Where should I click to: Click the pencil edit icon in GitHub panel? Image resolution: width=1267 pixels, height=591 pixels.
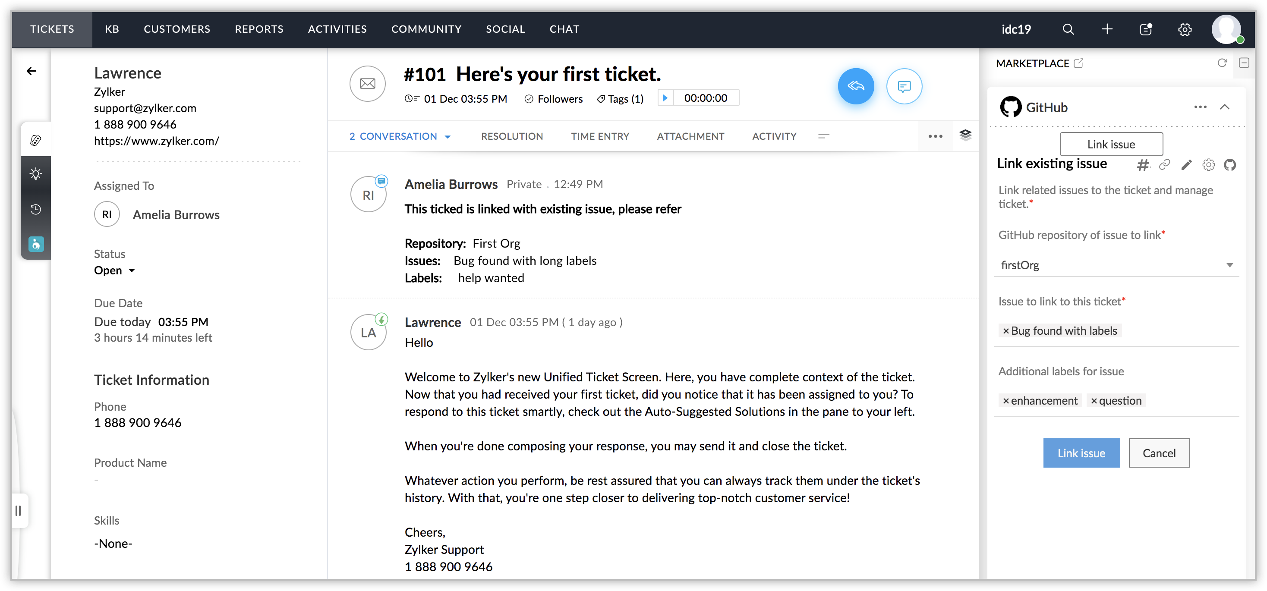tap(1186, 165)
